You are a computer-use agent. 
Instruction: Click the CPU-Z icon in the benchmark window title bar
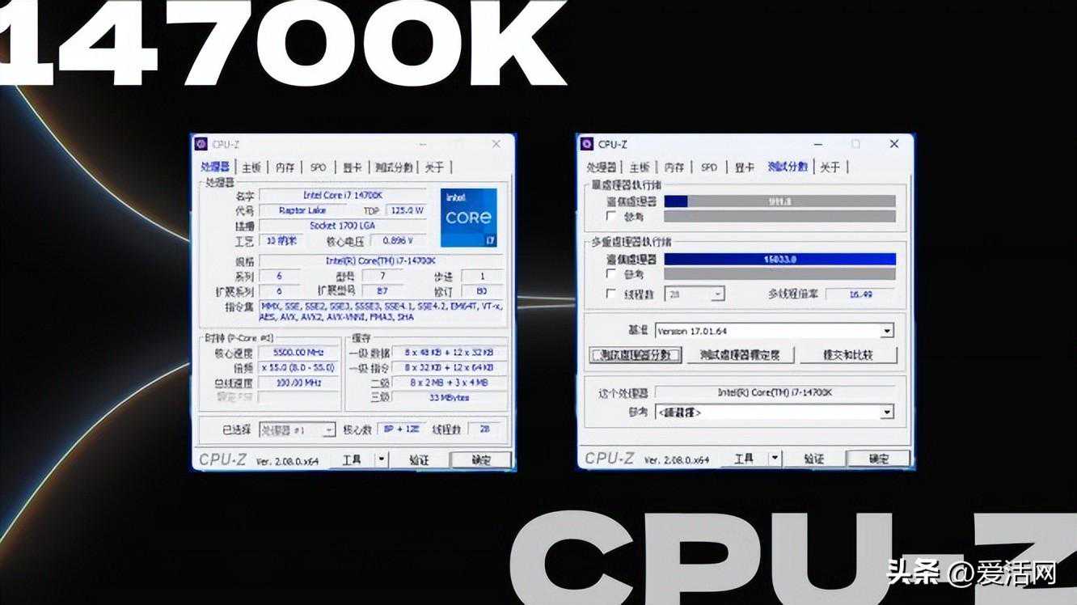tap(587, 144)
